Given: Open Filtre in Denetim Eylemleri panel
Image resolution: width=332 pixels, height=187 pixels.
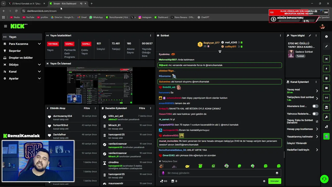Looking at the screenshot, I should tap(142, 108).
